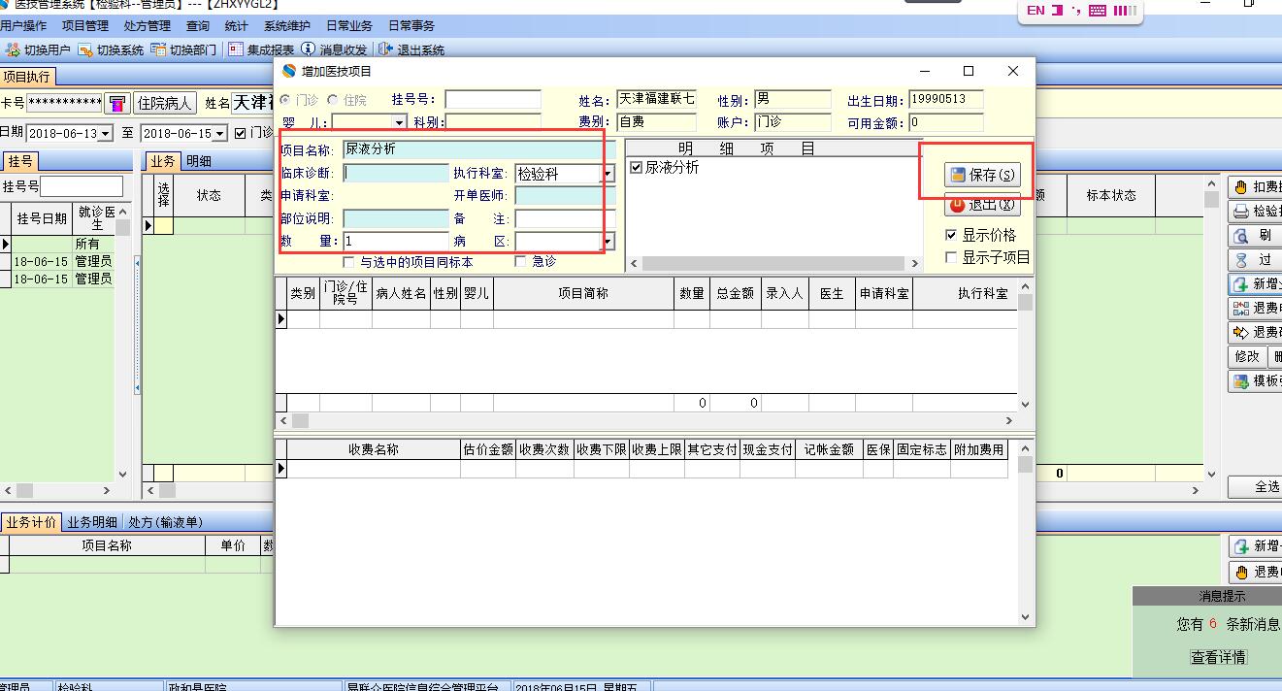Click the 修改 button

[1247, 357]
